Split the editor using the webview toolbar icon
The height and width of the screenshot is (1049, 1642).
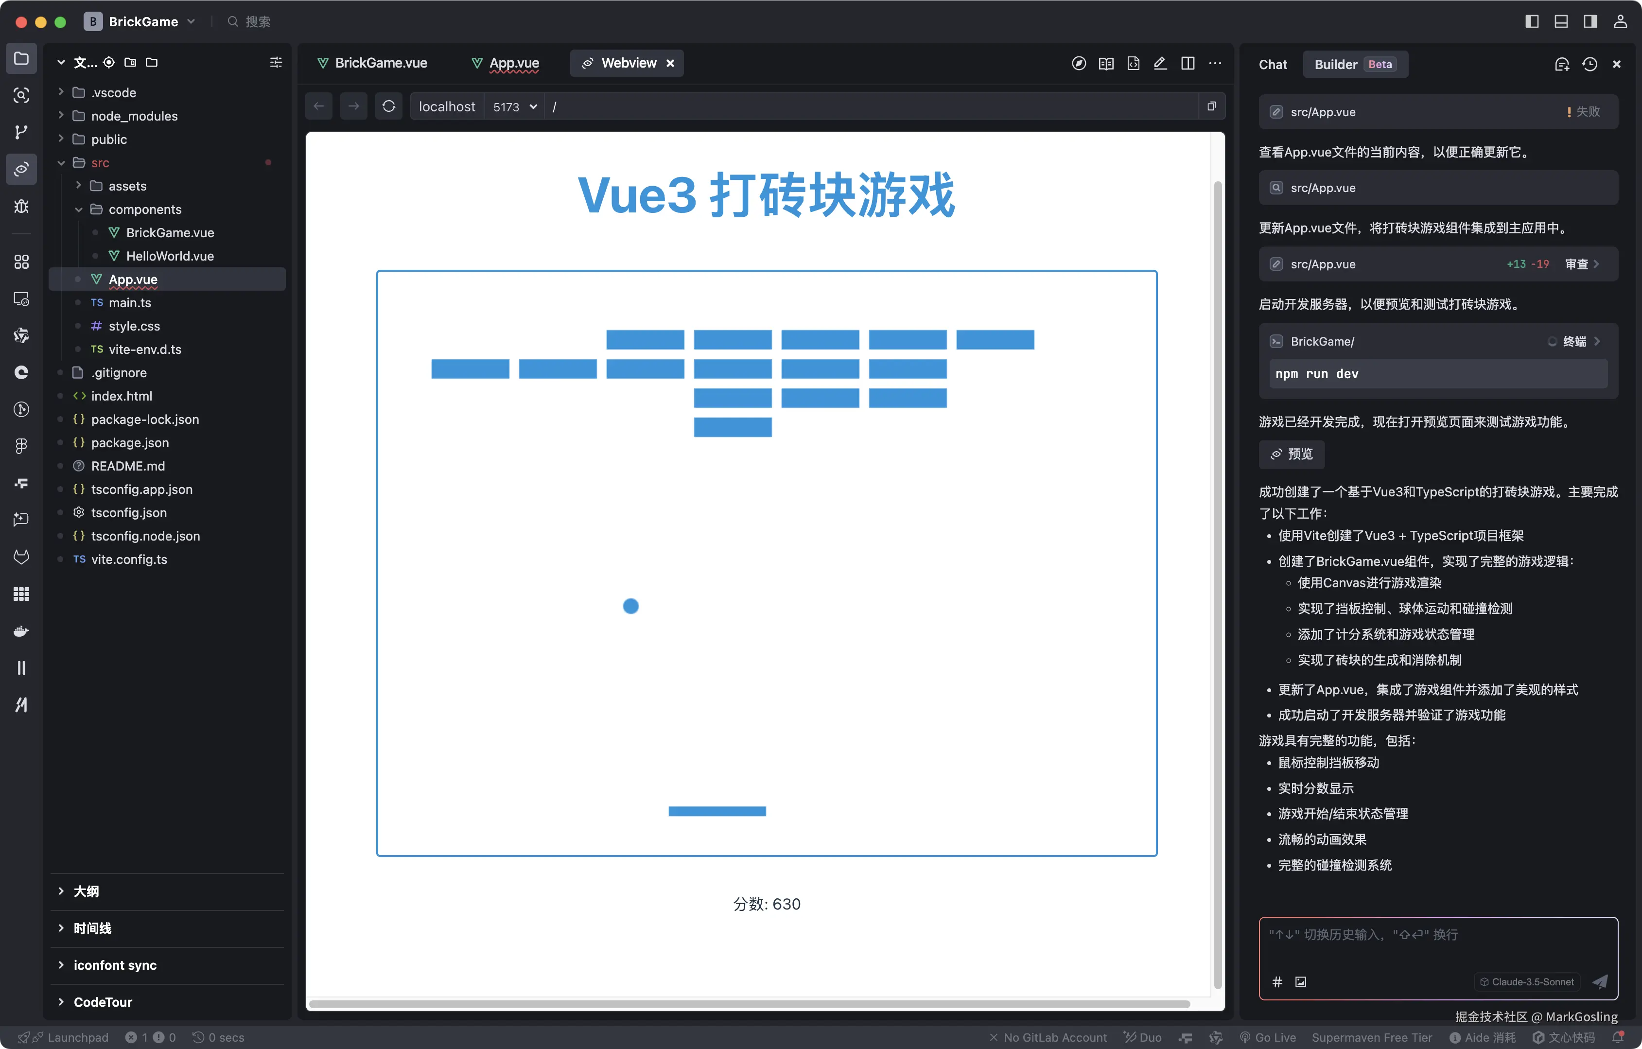tap(1188, 63)
